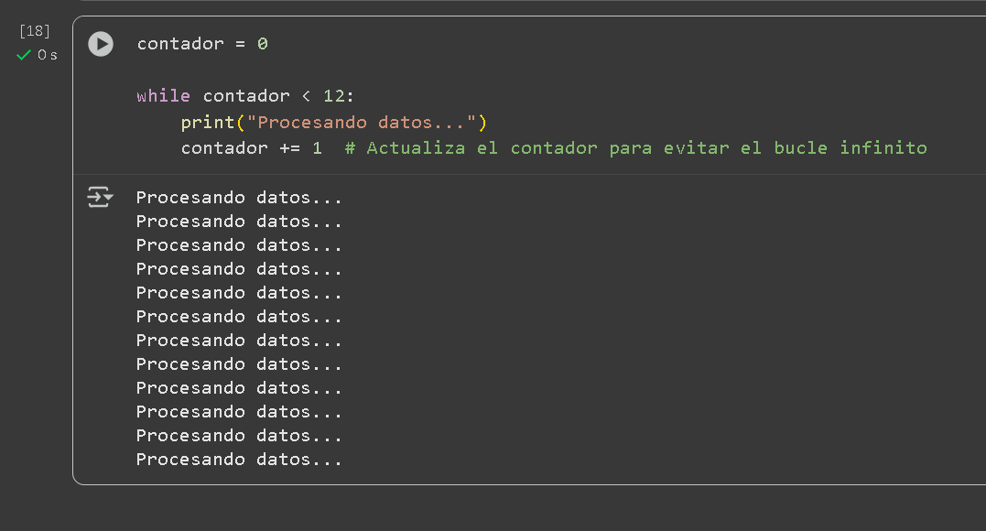Click the first "Procesando datos..." output line
The height and width of the screenshot is (531, 986).
pyautogui.click(x=239, y=198)
